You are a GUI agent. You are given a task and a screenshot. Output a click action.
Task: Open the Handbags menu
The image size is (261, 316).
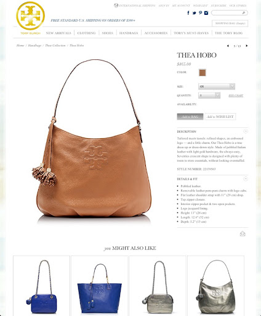pyautogui.click(x=129, y=33)
